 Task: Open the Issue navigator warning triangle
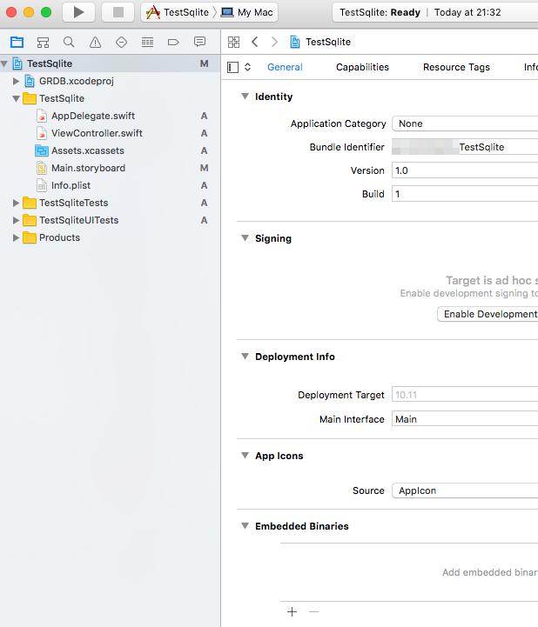[95, 42]
